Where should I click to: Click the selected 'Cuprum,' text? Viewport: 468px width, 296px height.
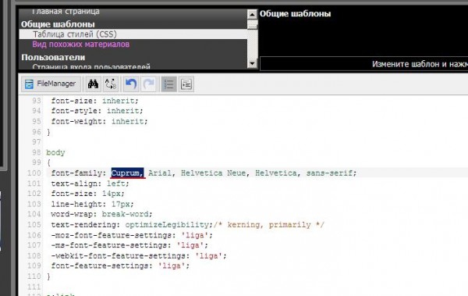tap(127, 173)
